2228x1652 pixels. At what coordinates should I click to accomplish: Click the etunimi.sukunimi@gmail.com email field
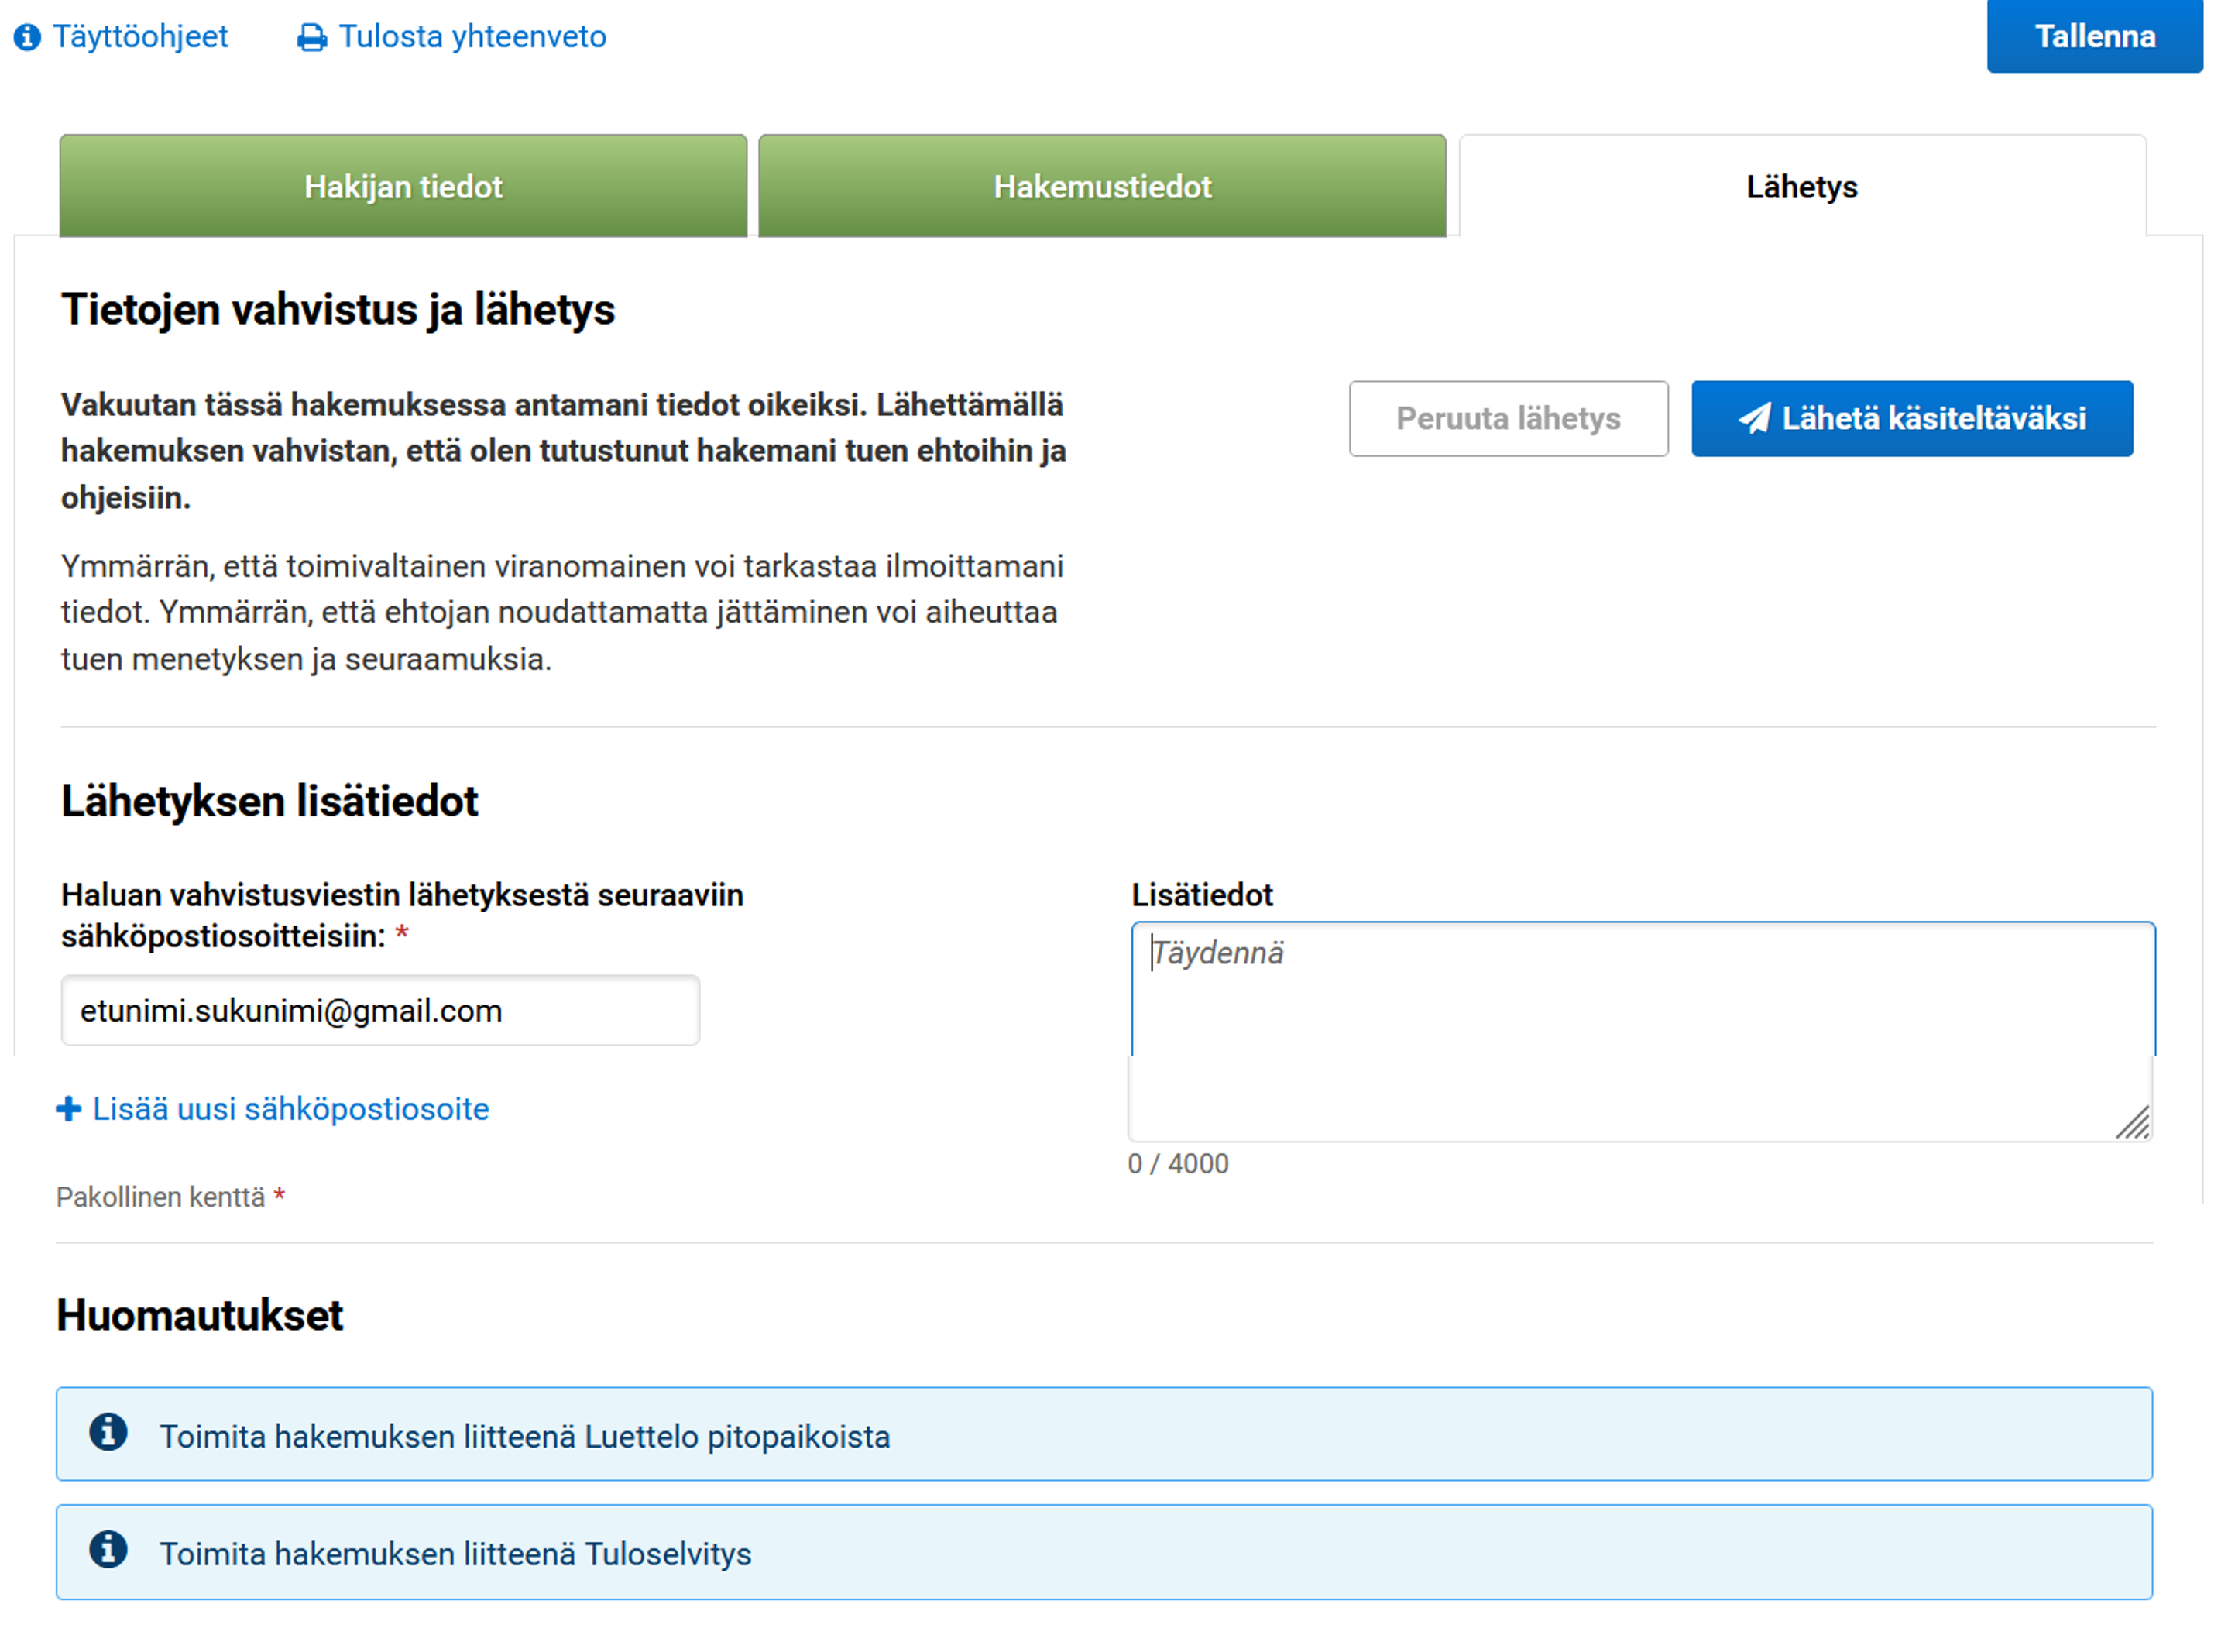point(380,1010)
